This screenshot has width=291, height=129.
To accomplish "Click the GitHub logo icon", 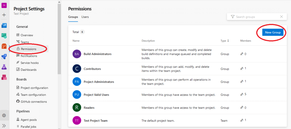I will pyautogui.click(x=18, y=101).
